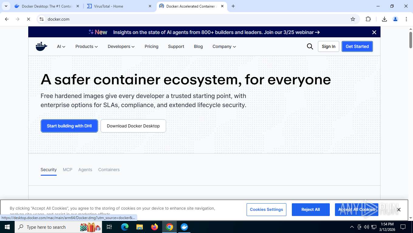The image size is (413, 233).
Task: Click the Sign In button
Action: (329, 46)
